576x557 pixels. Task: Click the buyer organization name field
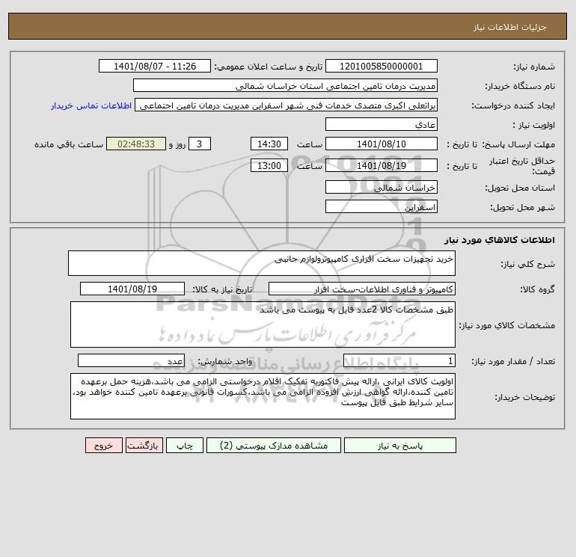(285, 85)
